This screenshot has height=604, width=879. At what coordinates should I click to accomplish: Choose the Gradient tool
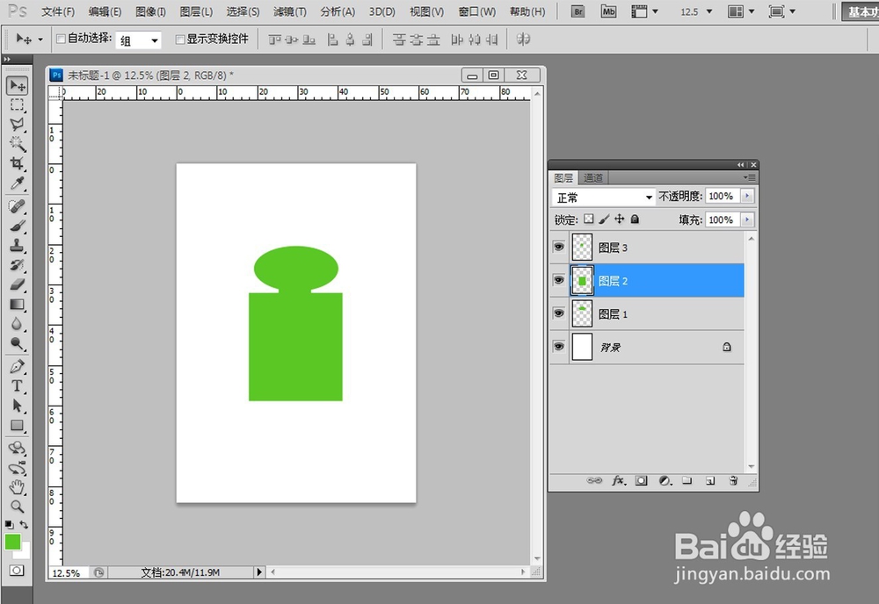click(18, 305)
